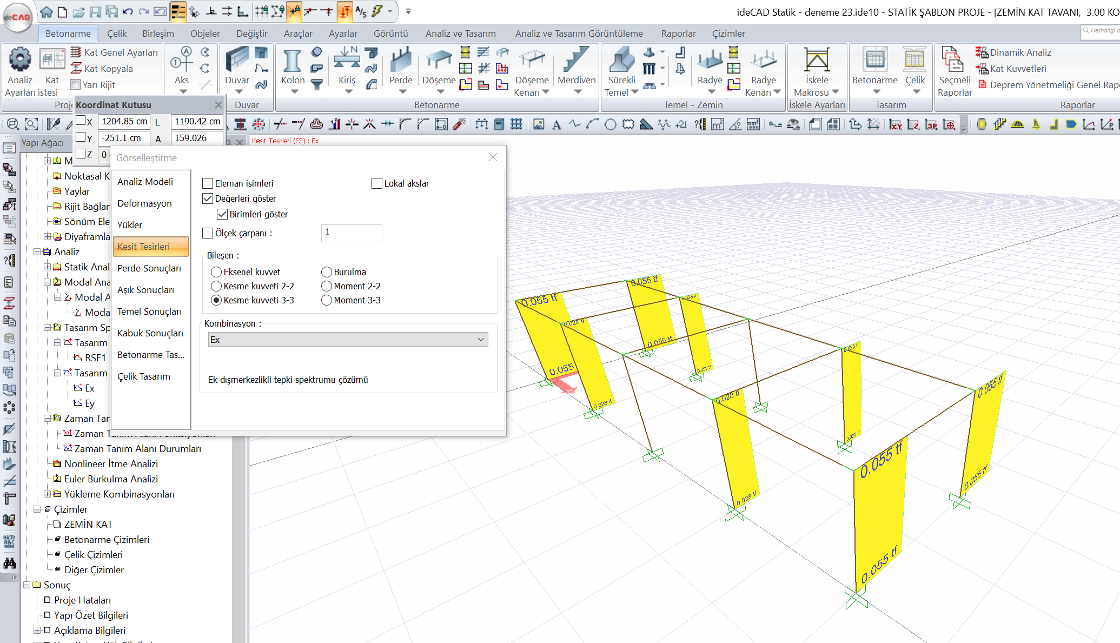Collapse the Analiz tree node

[37, 252]
